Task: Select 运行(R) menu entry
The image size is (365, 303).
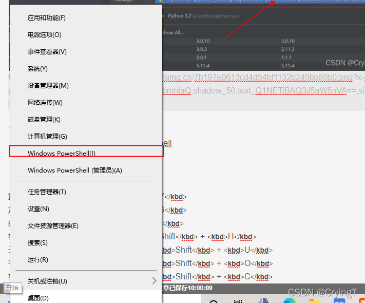Action: click(86, 260)
